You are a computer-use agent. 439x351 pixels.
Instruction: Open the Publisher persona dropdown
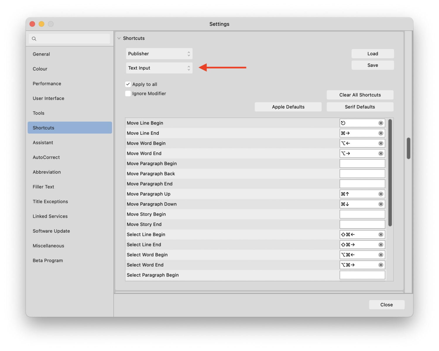(159, 54)
